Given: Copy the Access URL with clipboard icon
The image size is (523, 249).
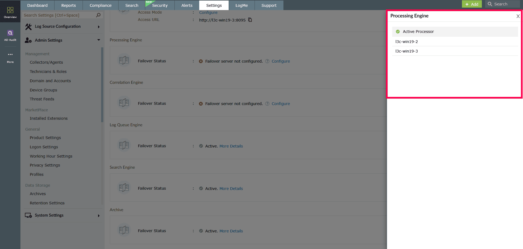Looking at the screenshot, I should coord(250,20).
